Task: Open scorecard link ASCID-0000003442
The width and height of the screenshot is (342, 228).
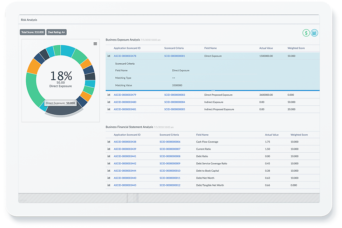Action: (125, 163)
